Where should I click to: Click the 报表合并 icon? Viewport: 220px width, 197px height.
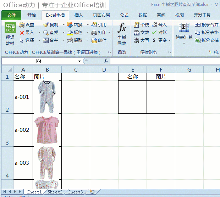198,25
